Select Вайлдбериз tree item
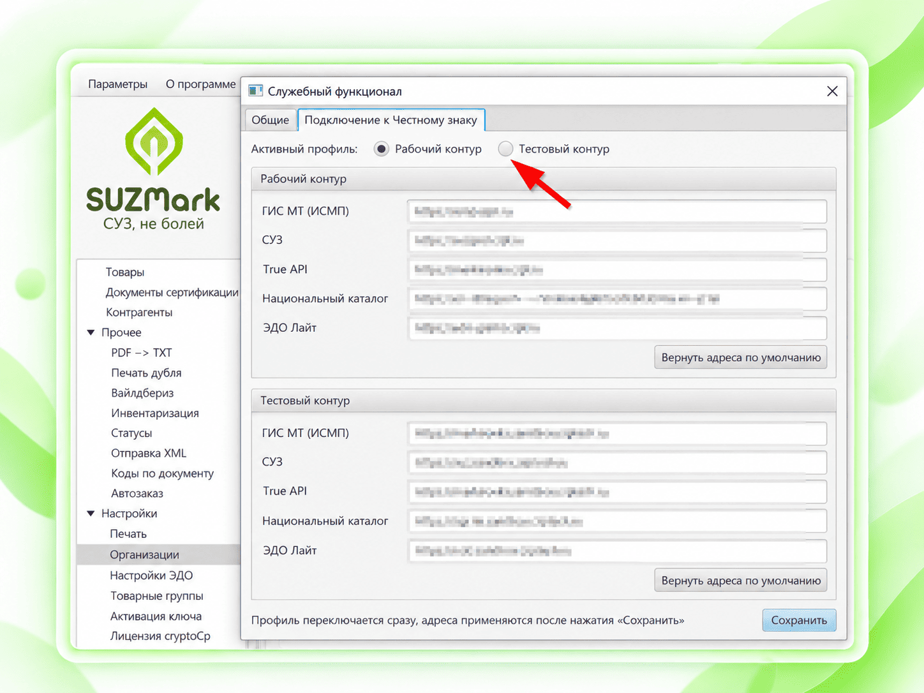The image size is (924, 693). (x=142, y=393)
